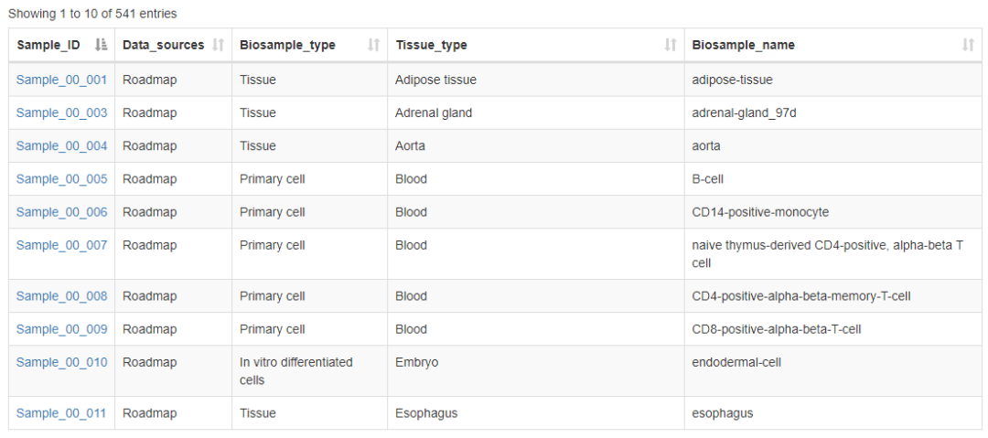Click the Biosample_type column header text
988x438 pixels.
tap(287, 45)
